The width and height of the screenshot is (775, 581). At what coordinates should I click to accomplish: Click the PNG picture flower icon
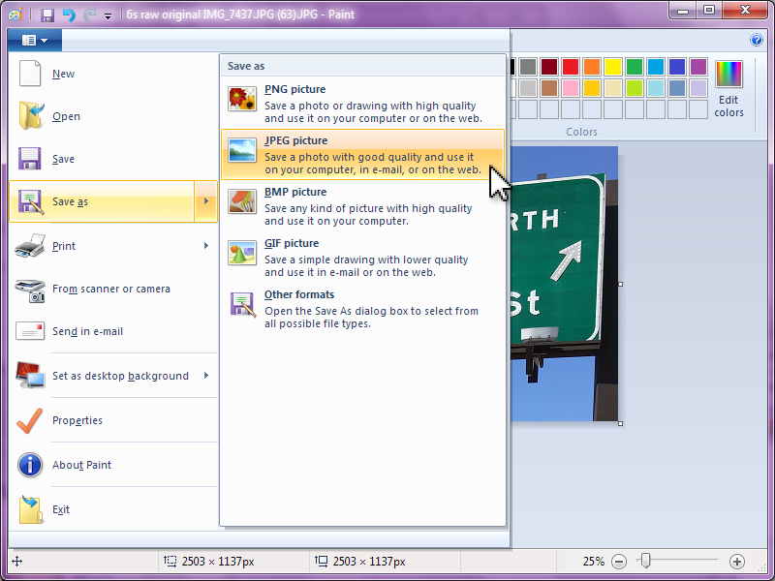click(242, 99)
